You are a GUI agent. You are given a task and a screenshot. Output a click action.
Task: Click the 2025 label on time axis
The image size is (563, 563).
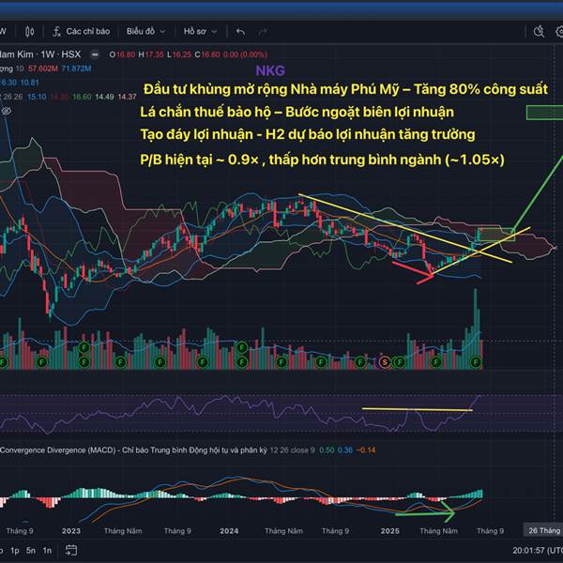390,531
